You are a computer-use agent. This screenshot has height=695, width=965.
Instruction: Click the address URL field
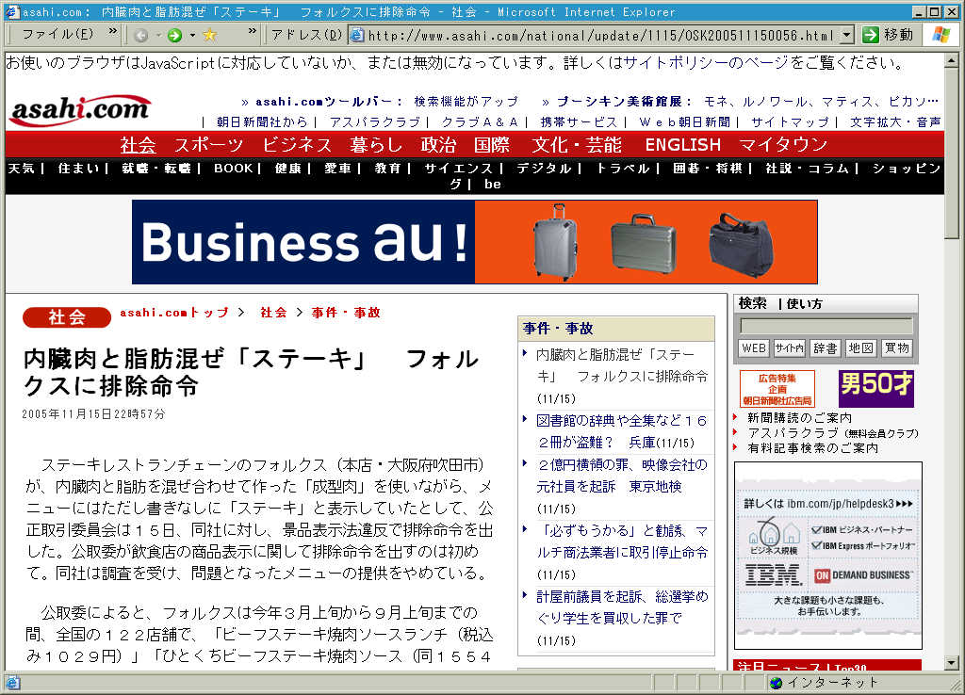600,35
